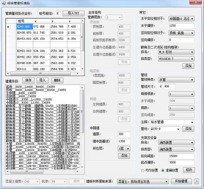Click the 桩号 column header
The image size is (204, 189).
click(x=25, y=21)
